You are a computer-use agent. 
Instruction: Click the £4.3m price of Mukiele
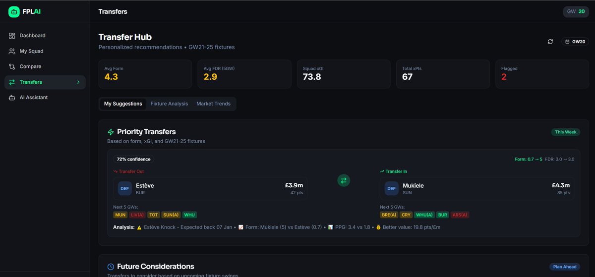(561, 185)
